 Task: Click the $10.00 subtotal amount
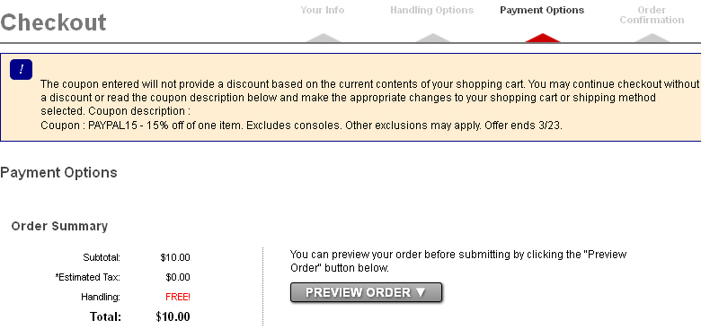point(175,257)
